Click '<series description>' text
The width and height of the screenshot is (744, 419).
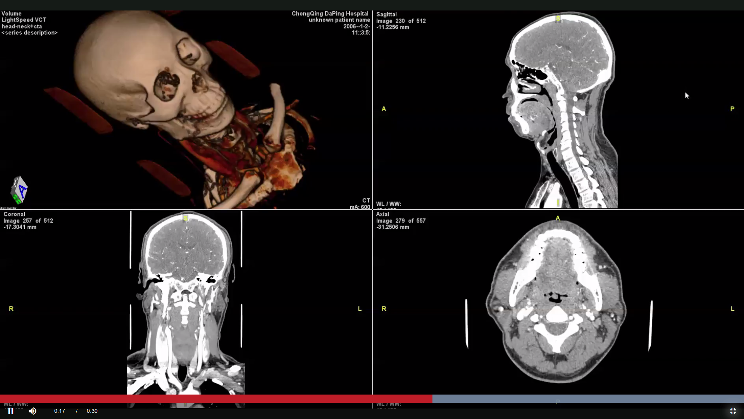pyautogui.click(x=29, y=33)
